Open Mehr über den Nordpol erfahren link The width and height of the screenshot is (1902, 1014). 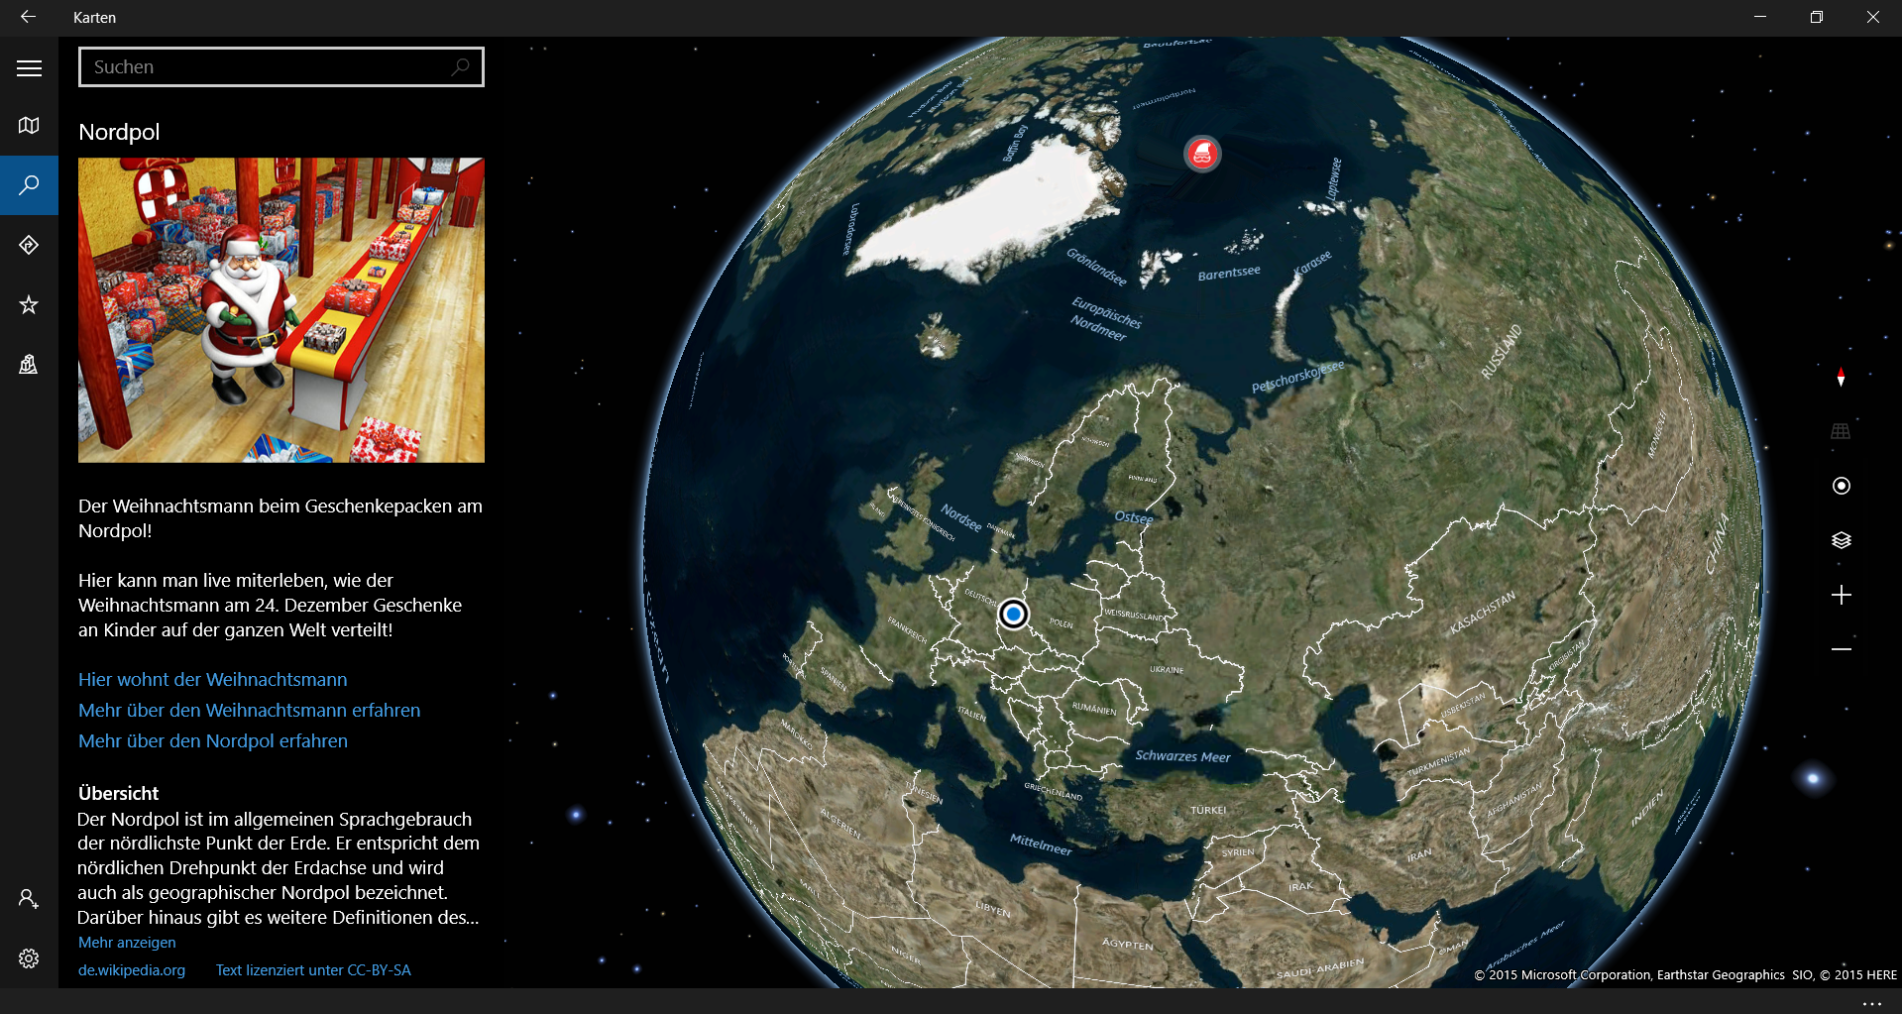[213, 741]
